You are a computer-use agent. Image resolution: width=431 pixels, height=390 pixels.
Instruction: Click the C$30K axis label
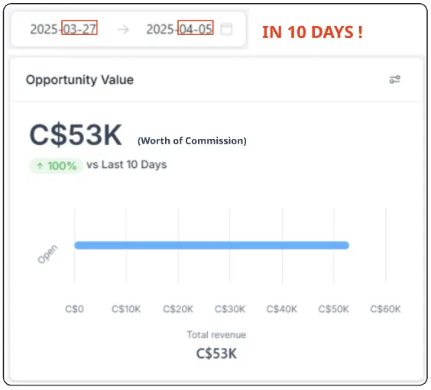pyautogui.click(x=230, y=309)
